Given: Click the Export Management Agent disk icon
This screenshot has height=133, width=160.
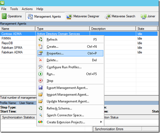Looking at the screenshot, I should pos(40,88).
